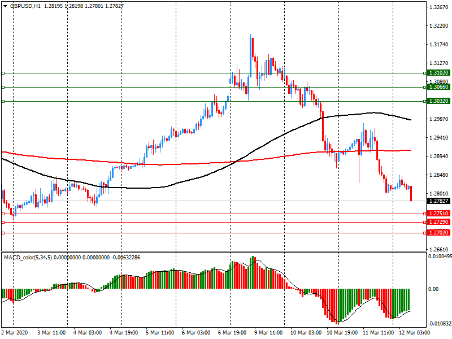452x339 pixels.
Task: Grab the left handle of the 1.27290 line
Action: point(3,222)
